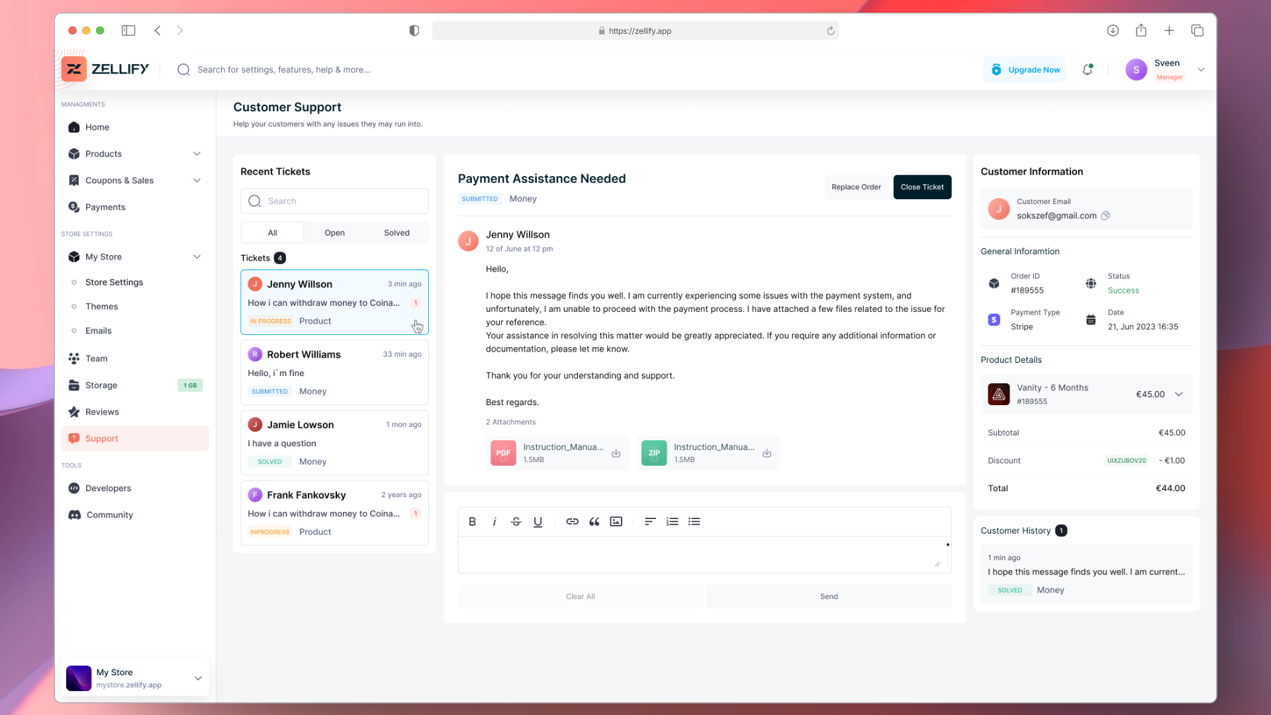Toggle the browser sidebar panel icon

click(x=128, y=30)
